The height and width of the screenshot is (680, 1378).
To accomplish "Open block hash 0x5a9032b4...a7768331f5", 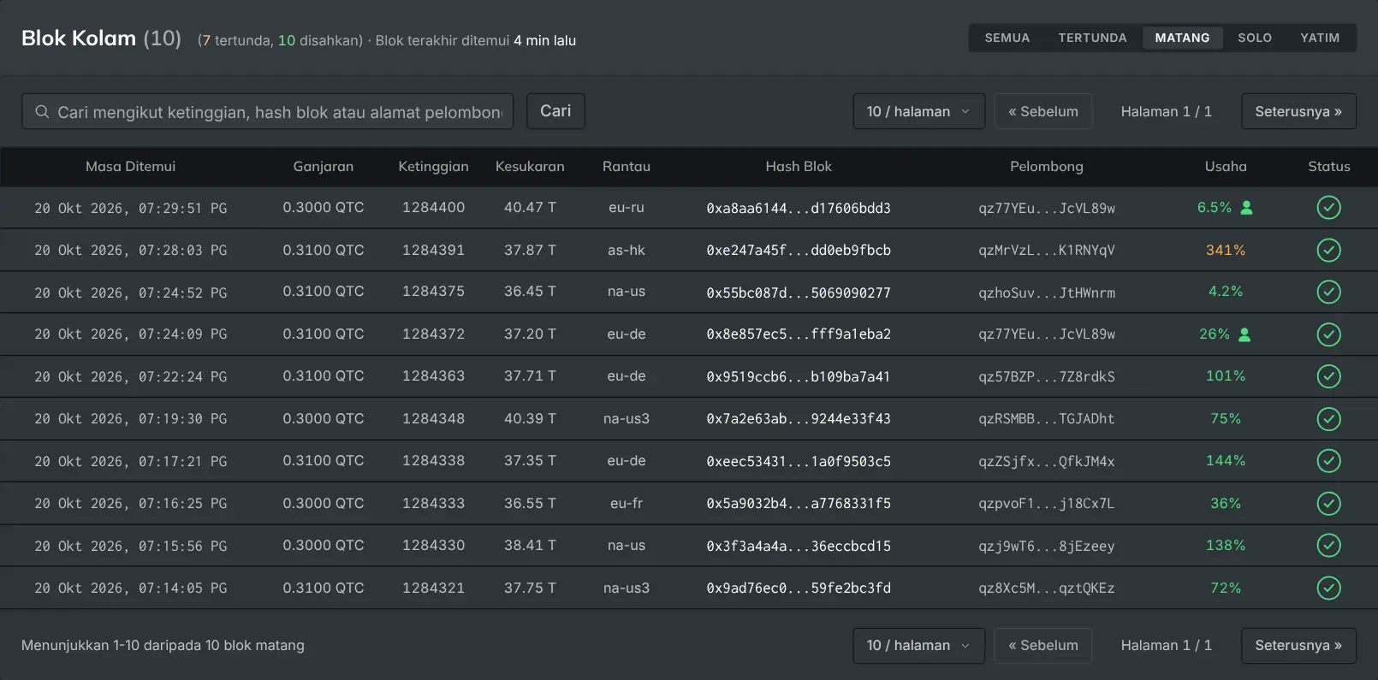I will [799, 504].
